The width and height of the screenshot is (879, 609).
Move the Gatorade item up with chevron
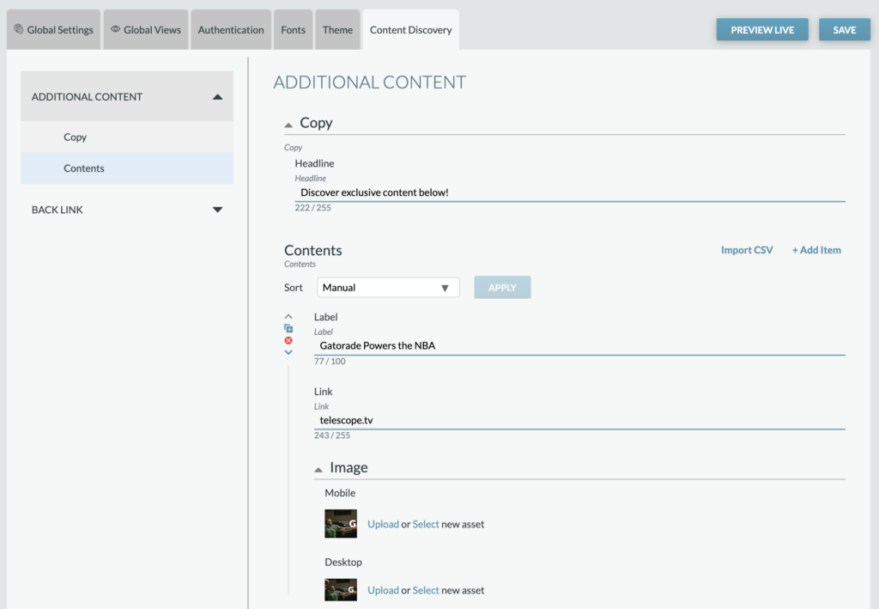coord(288,317)
